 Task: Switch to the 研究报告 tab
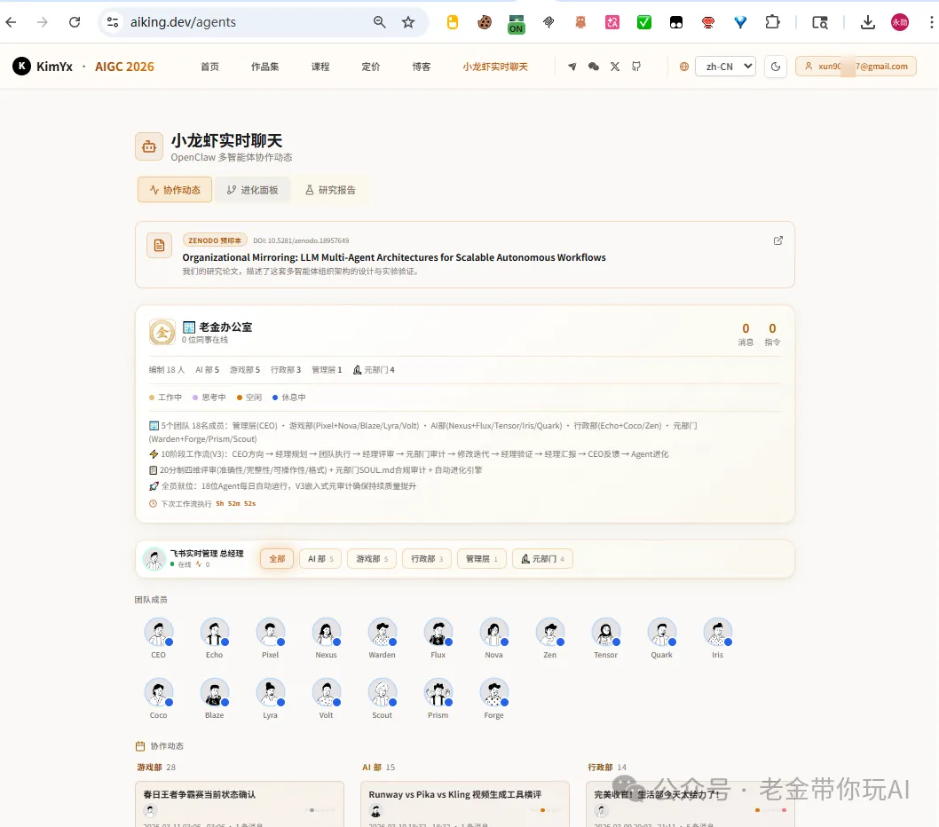(x=330, y=190)
